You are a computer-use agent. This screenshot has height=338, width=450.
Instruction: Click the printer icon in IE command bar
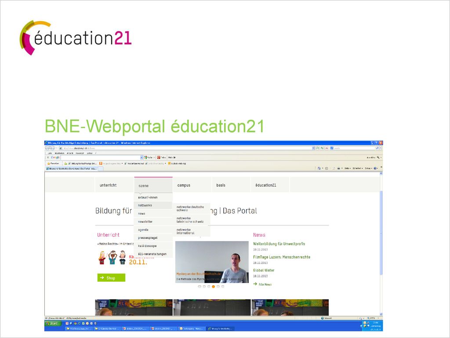[339, 169]
